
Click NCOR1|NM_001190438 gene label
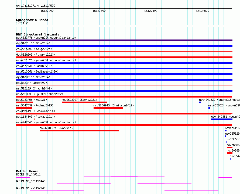pos(31,188)
